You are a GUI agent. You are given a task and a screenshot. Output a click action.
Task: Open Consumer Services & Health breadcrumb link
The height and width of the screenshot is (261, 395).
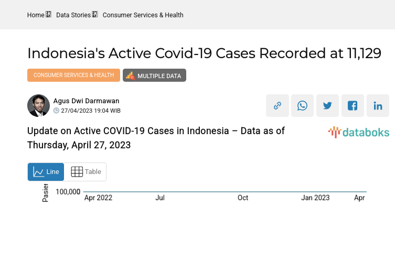pyautogui.click(x=143, y=15)
